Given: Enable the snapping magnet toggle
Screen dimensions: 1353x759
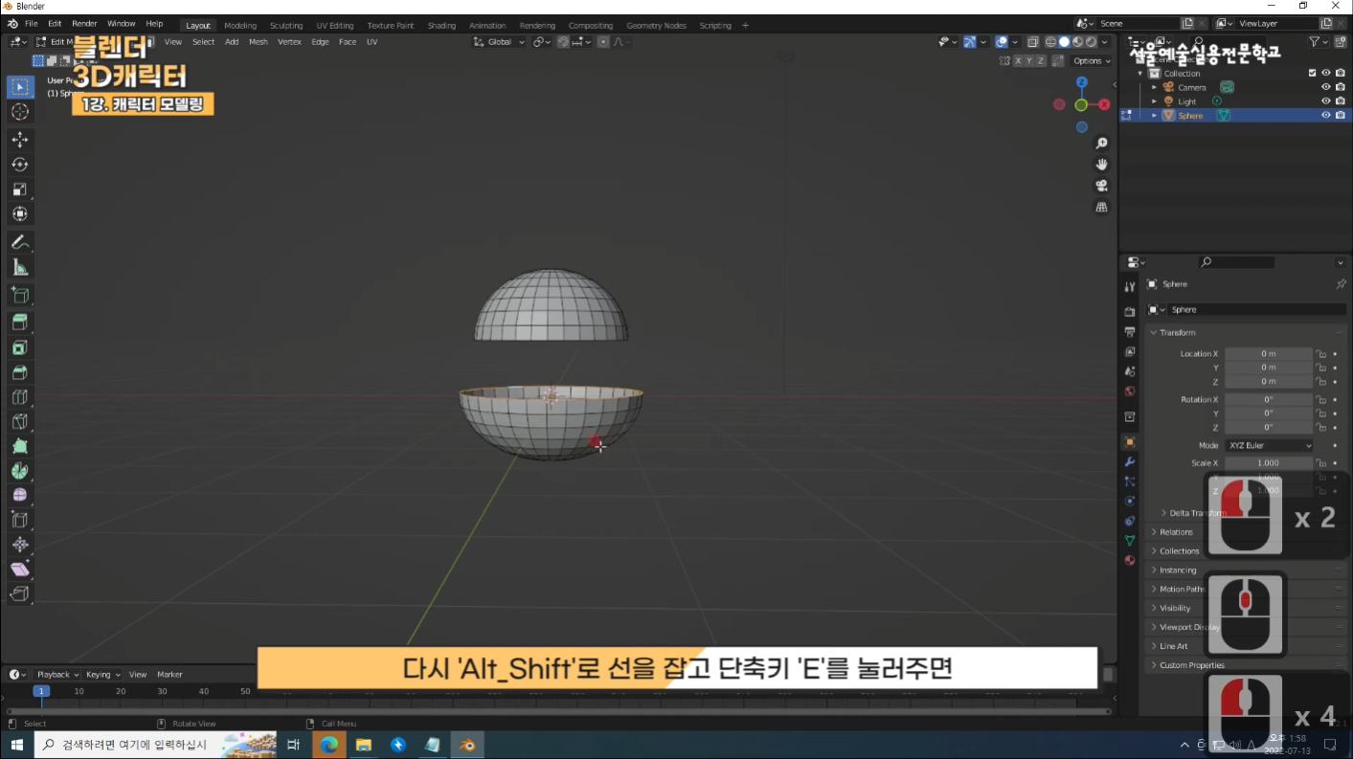Looking at the screenshot, I should 564,42.
